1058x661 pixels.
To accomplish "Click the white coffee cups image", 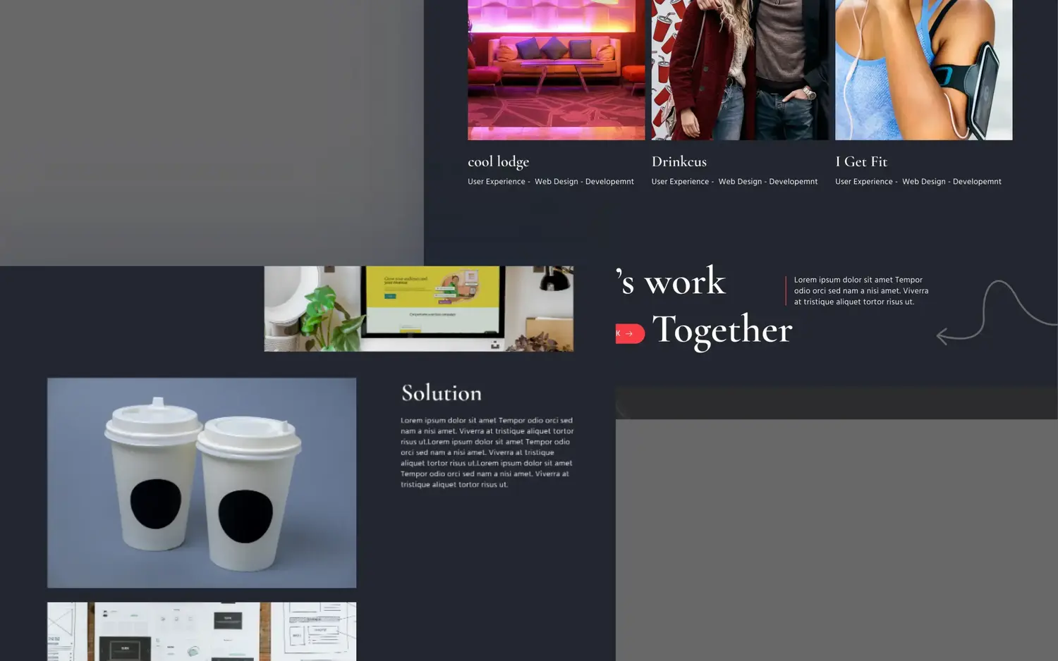I will [x=201, y=482].
